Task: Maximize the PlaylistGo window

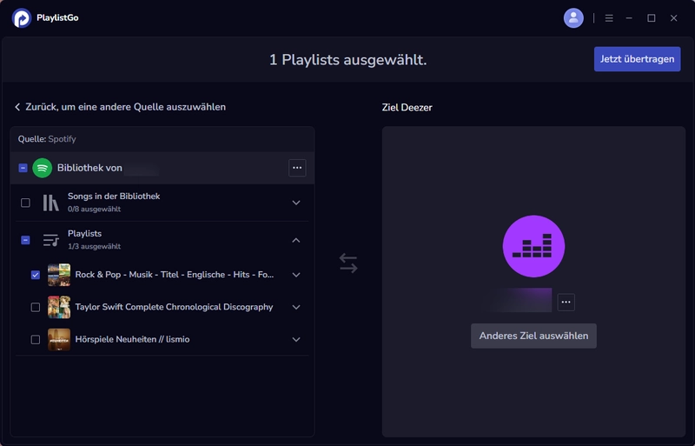Action: pyautogui.click(x=651, y=18)
